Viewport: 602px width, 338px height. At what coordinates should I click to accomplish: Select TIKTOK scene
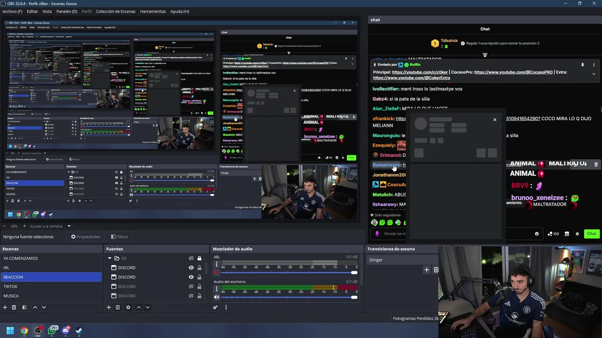click(51, 286)
